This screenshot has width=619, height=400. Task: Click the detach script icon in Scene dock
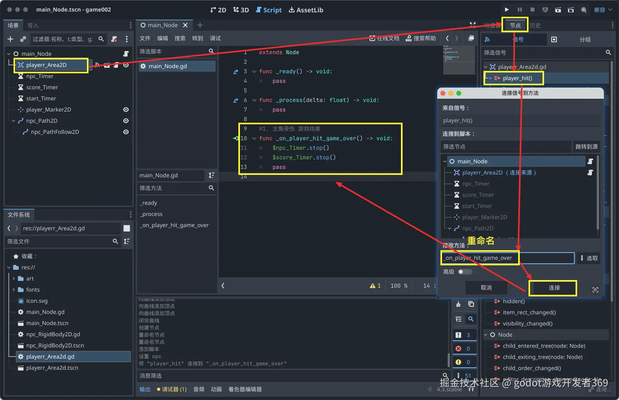click(x=114, y=39)
